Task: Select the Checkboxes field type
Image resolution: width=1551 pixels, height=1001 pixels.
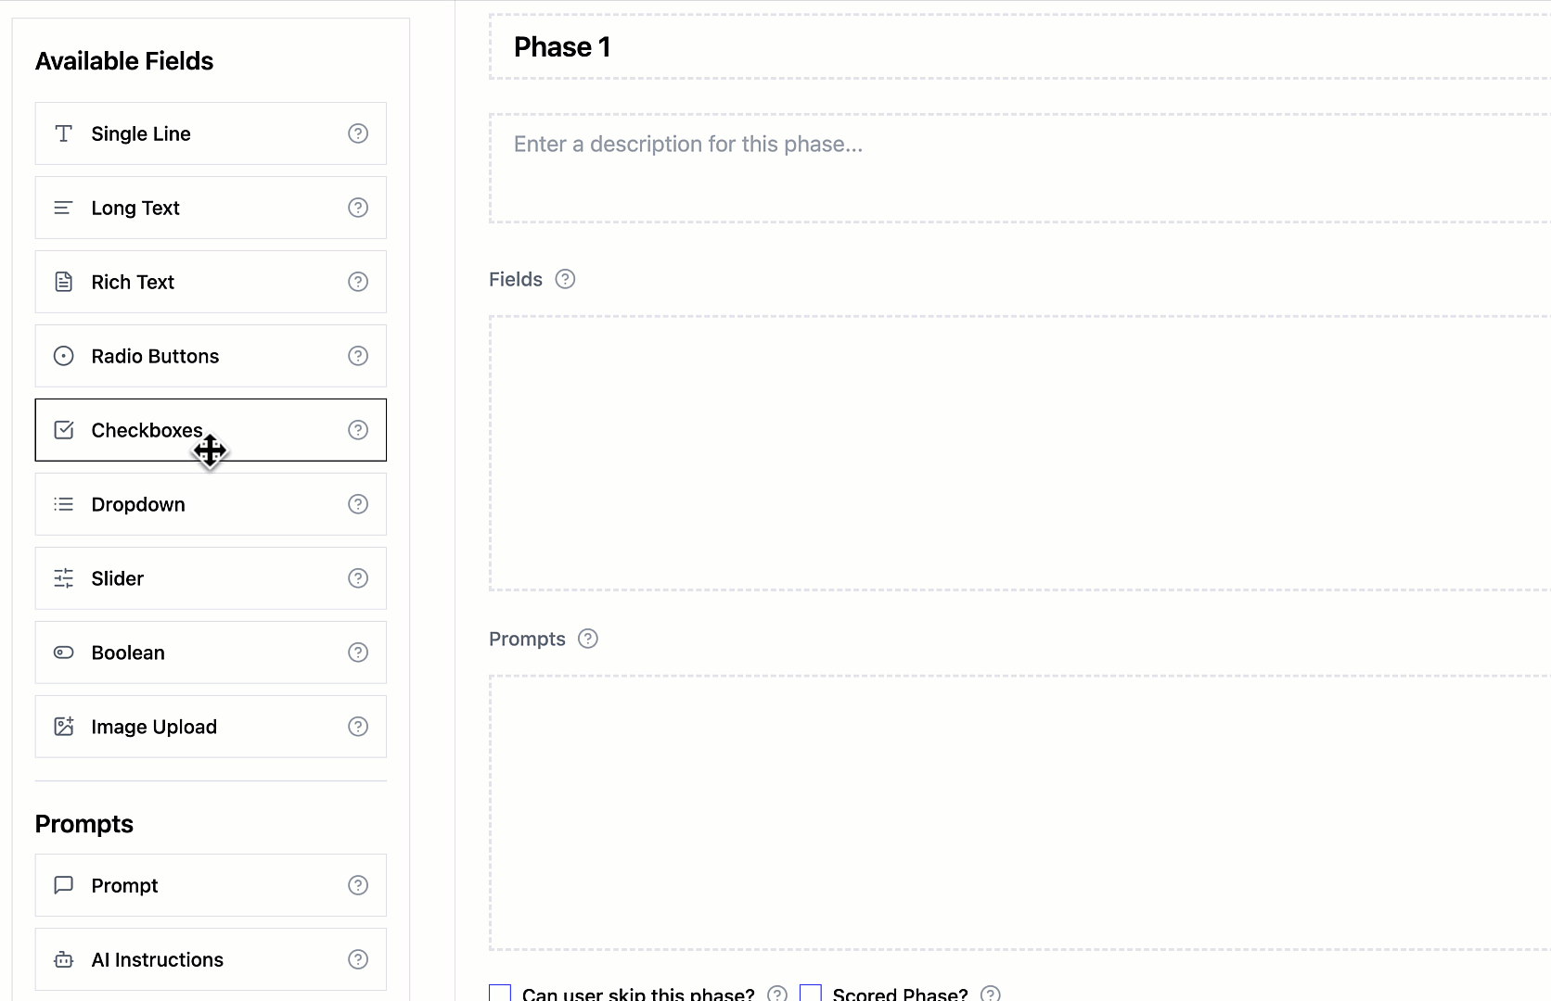Action: click(x=147, y=430)
